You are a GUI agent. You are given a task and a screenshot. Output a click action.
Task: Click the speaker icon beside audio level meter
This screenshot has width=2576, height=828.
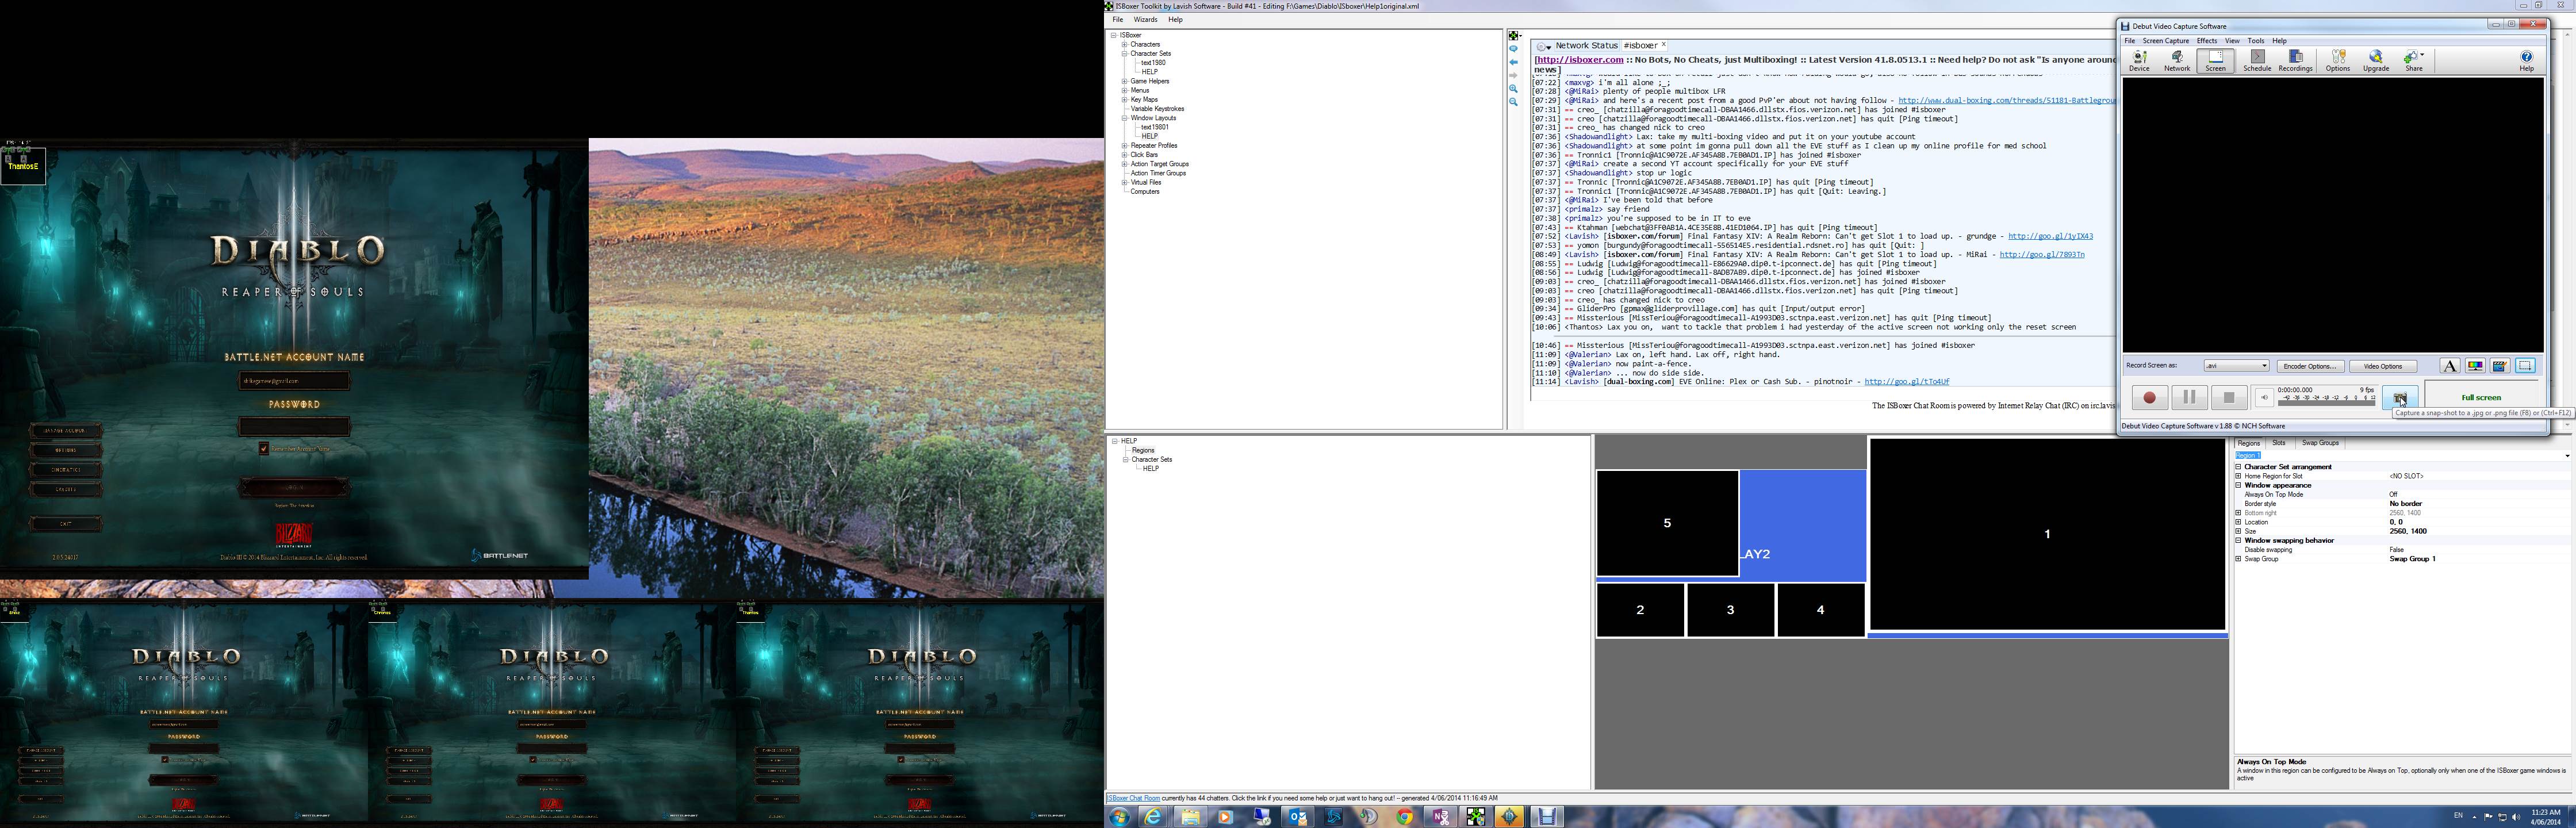[x=2265, y=397]
